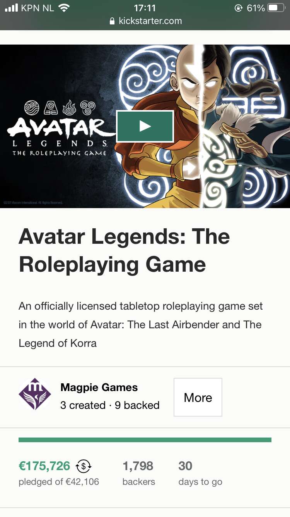Screen dimensions: 290x517
Task: Tap the €175,726 pledged amount
Action: [x=44, y=466]
